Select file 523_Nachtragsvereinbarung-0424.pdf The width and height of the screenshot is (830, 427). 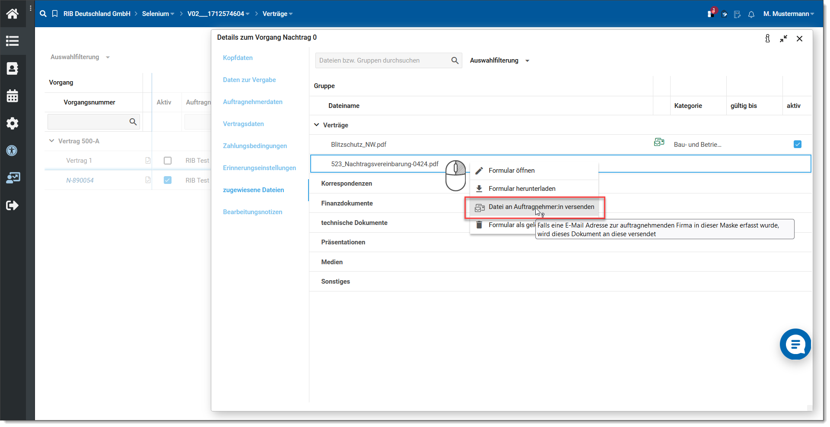(385, 164)
